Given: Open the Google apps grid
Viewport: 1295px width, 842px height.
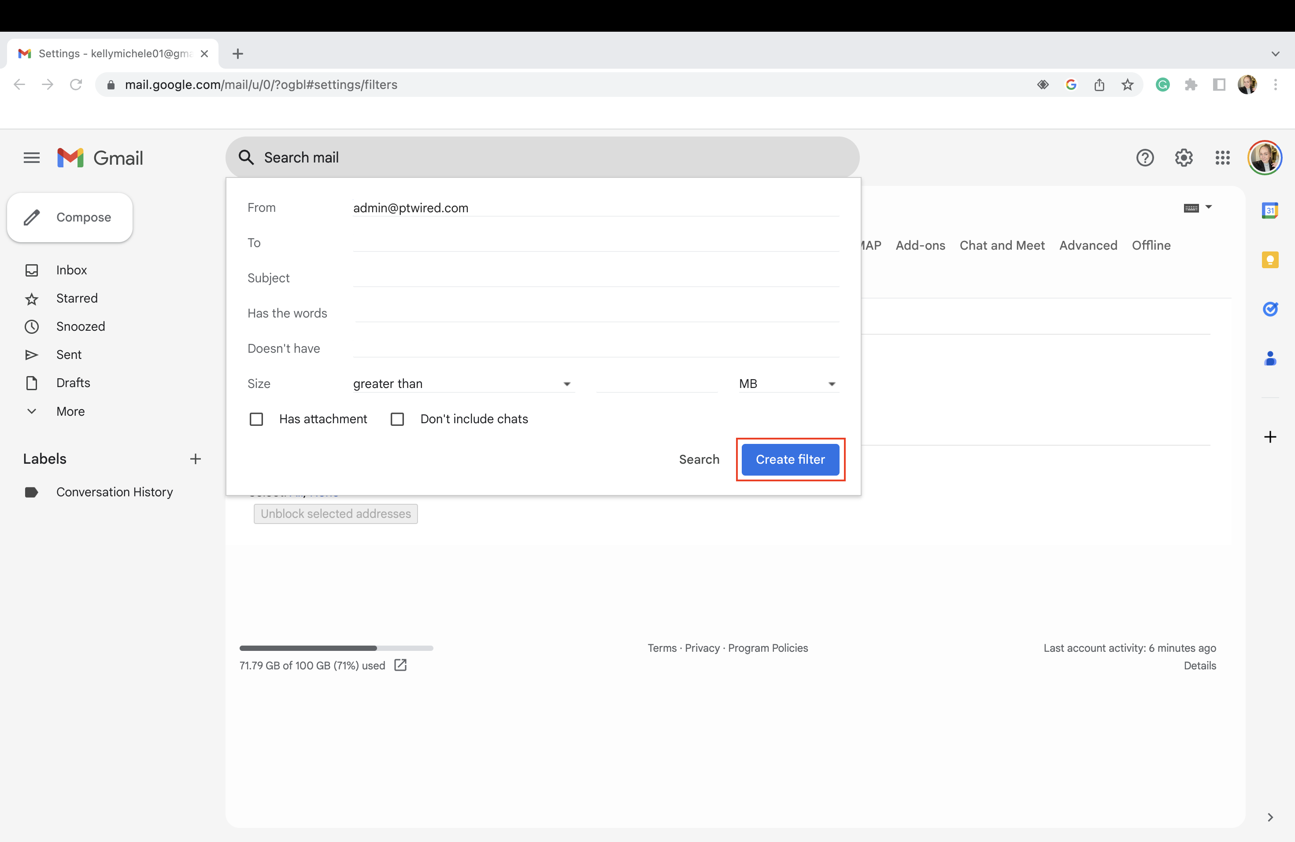Looking at the screenshot, I should [1222, 158].
